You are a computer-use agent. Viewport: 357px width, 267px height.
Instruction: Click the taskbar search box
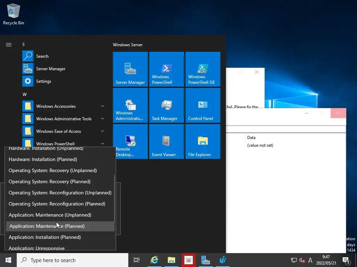[73, 260]
